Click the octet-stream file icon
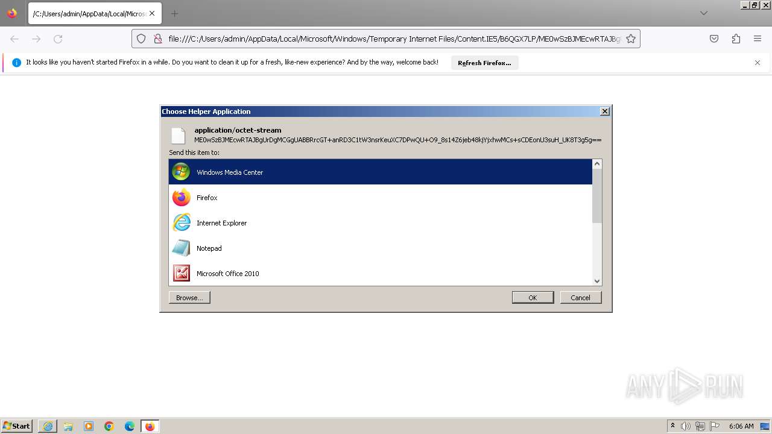The height and width of the screenshot is (434, 772). pyautogui.click(x=178, y=135)
